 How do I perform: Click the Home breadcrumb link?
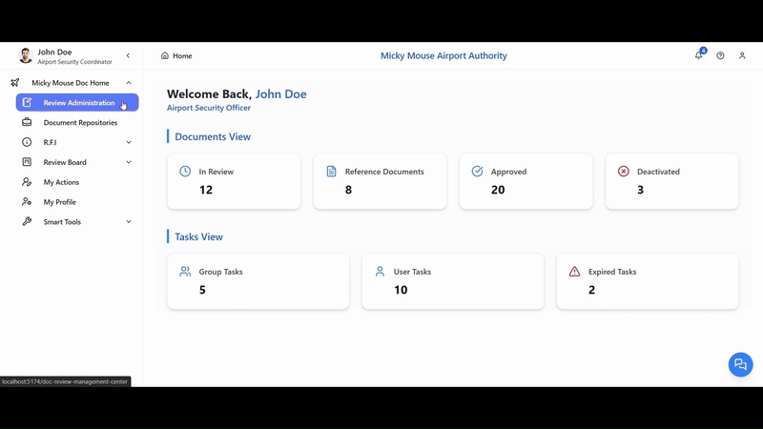pos(182,56)
